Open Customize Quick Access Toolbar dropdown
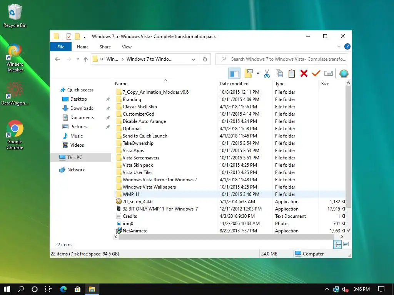394x295 pixels. coord(84,37)
